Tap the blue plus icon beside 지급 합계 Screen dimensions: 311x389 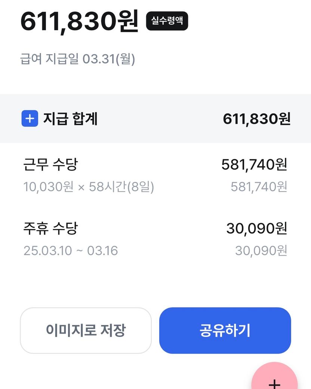coord(30,119)
